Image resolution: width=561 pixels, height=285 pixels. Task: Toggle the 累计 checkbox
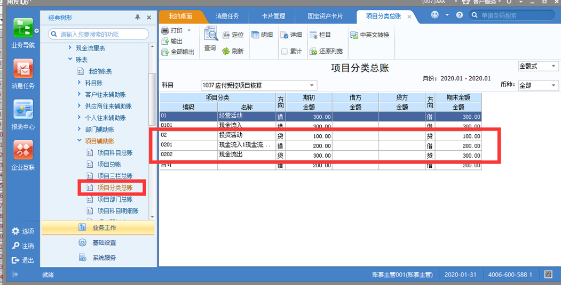click(285, 52)
